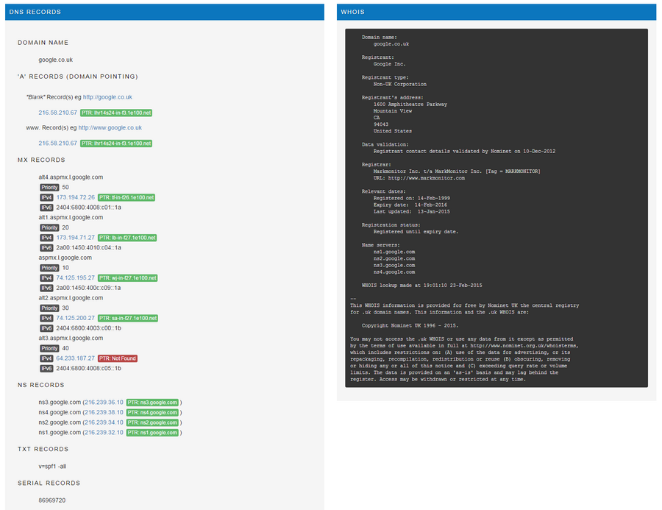Open ns2 IP 216.239.34.10
Image resolution: width=662 pixels, height=510 pixels.
tap(104, 422)
